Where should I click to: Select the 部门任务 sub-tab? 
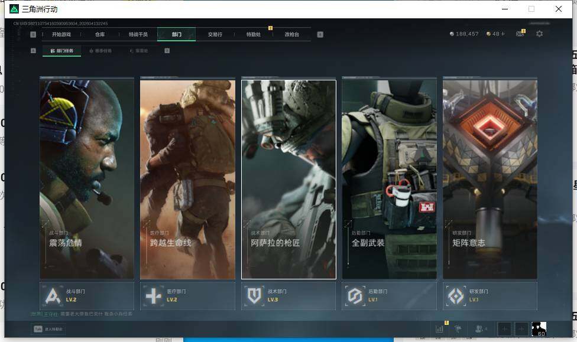point(62,51)
